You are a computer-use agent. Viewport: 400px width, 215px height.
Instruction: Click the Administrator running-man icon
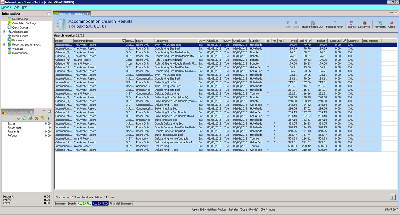[x=9, y=31]
